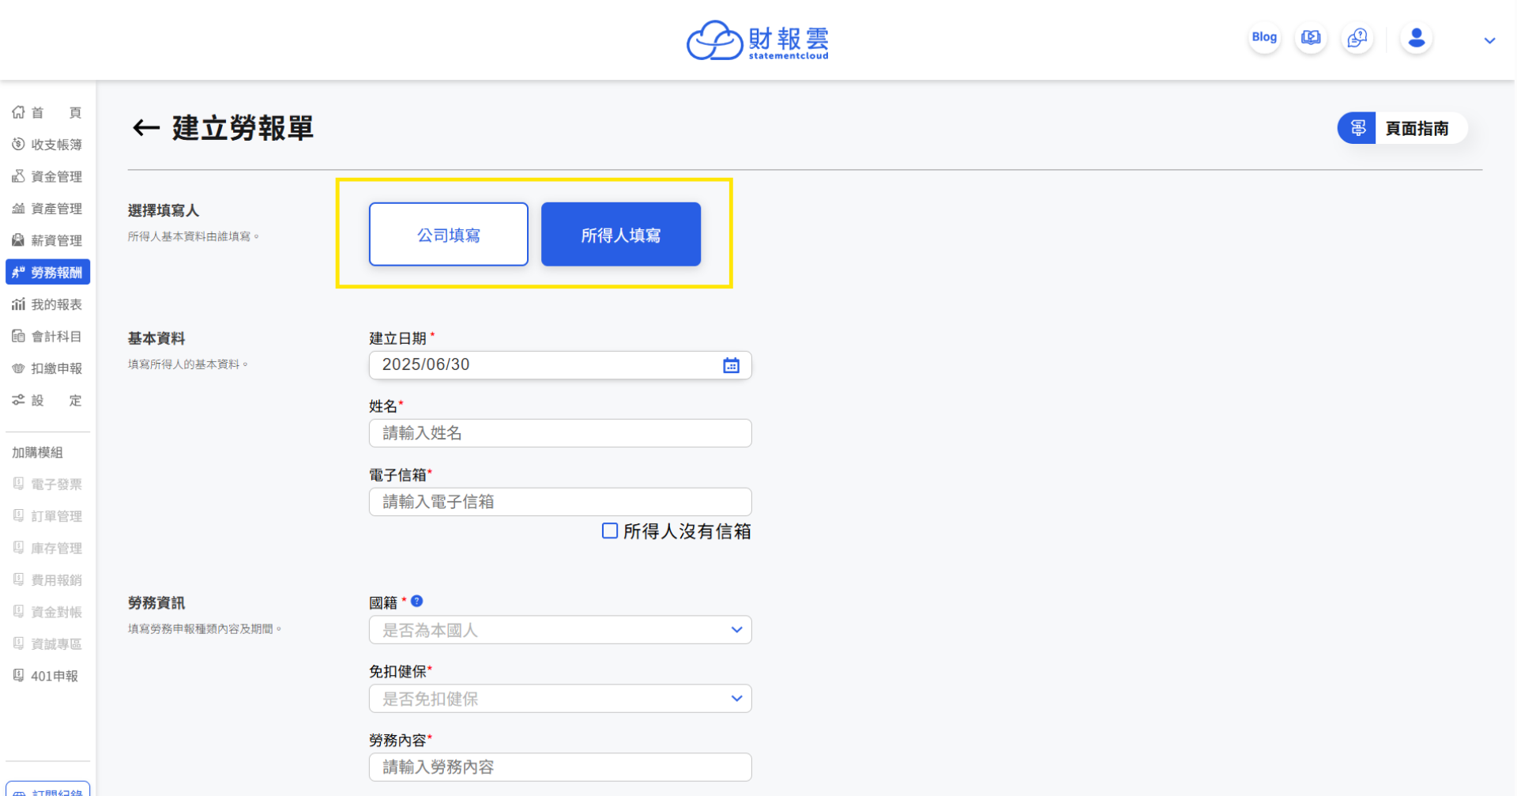Open 401申報 in sidebar
The height and width of the screenshot is (796, 1517).
tap(47, 676)
